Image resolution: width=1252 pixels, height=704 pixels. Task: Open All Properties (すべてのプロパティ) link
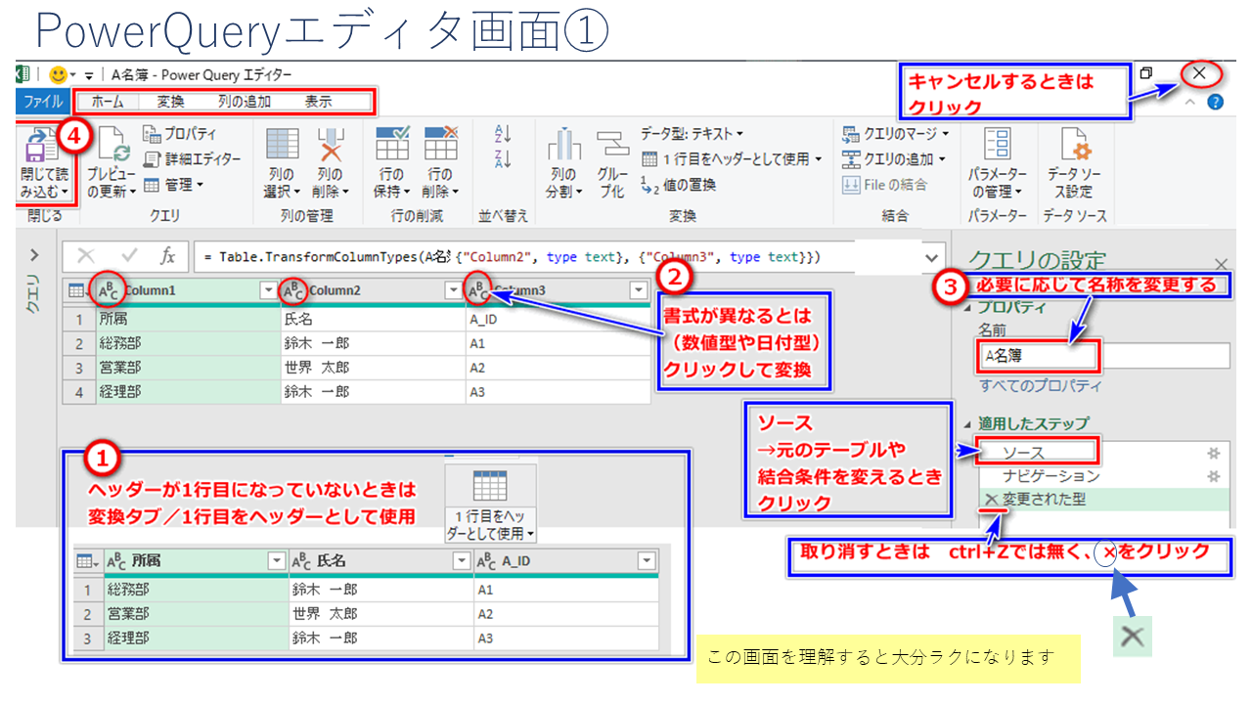[x=1041, y=385]
